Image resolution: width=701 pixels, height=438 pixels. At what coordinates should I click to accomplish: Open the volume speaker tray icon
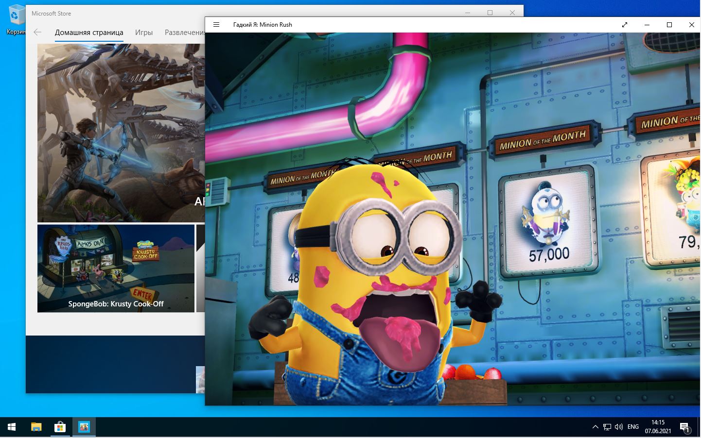click(x=619, y=427)
